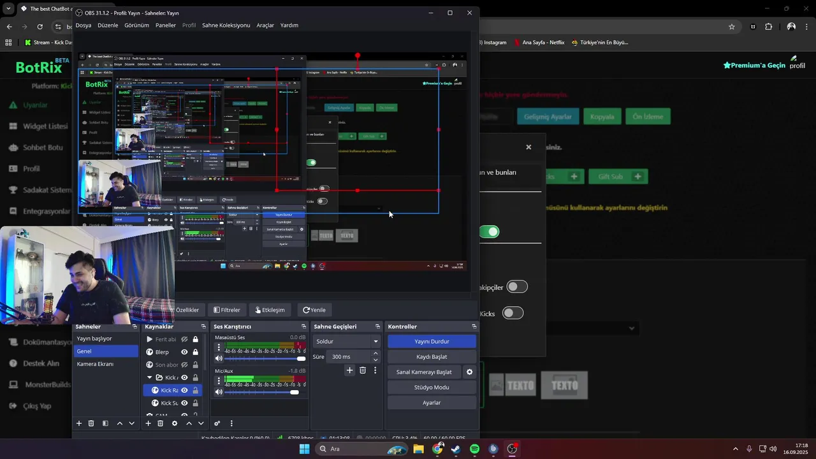Delete selected source with Kaynaklar trash icon
The height and width of the screenshot is (459, 816).
[x=160, y=423]
